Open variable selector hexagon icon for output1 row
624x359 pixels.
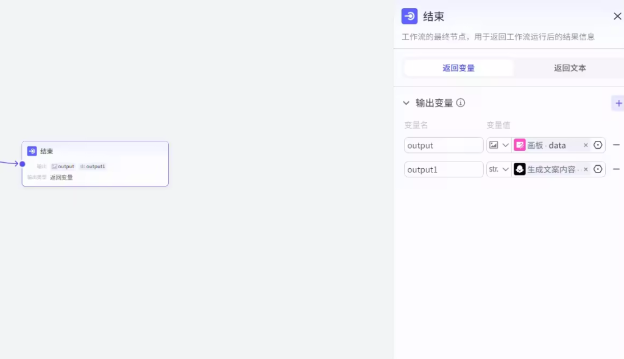point(598,169)
